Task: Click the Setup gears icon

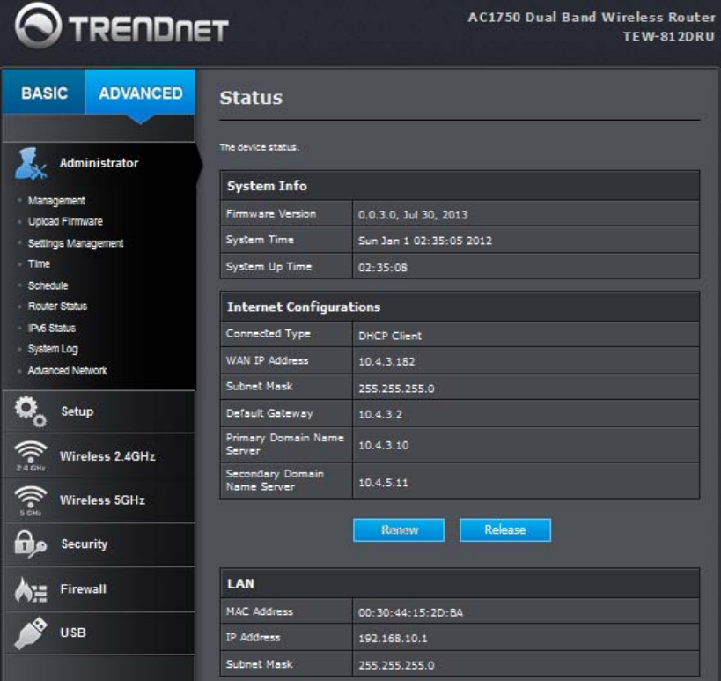Action: pyautogui.click(x=30, y=411)
